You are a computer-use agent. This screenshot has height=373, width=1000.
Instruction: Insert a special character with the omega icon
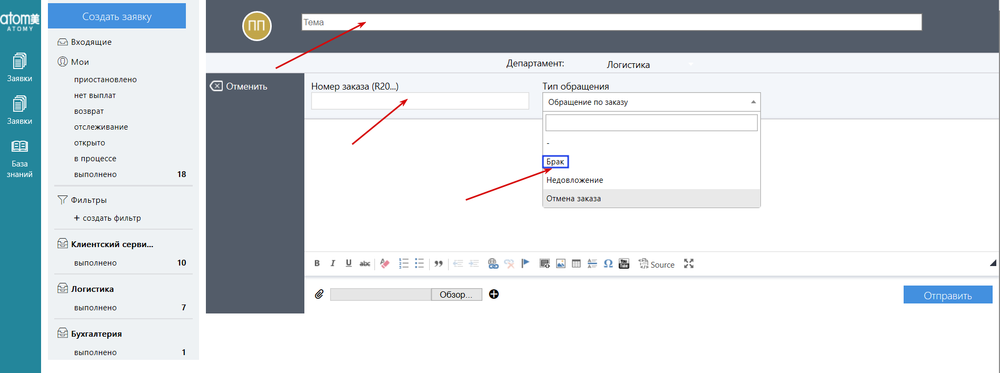[x=608, y=263]
